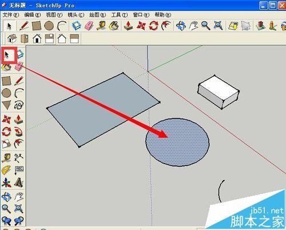Select the Line pencil in the side toolbar
Image resolution: width=286 pixels, height=230 pixels.
(x=19, y=81)
